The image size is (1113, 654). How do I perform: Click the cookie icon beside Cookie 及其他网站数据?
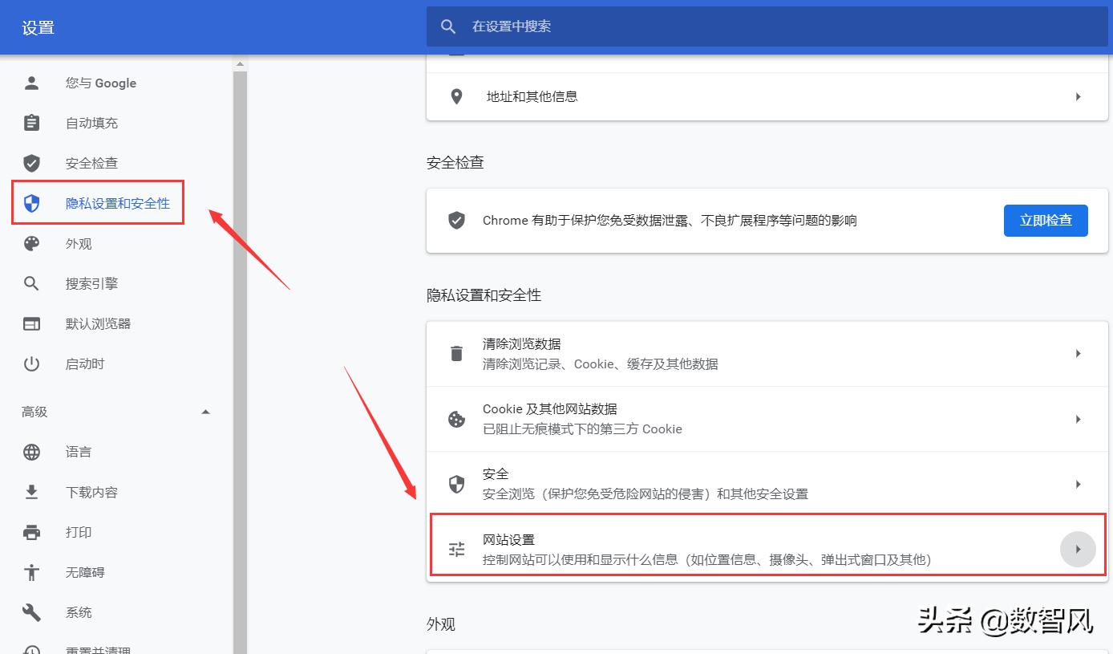[456, 419]
